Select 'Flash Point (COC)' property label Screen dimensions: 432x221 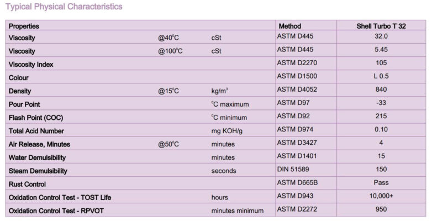click(36, 118)
